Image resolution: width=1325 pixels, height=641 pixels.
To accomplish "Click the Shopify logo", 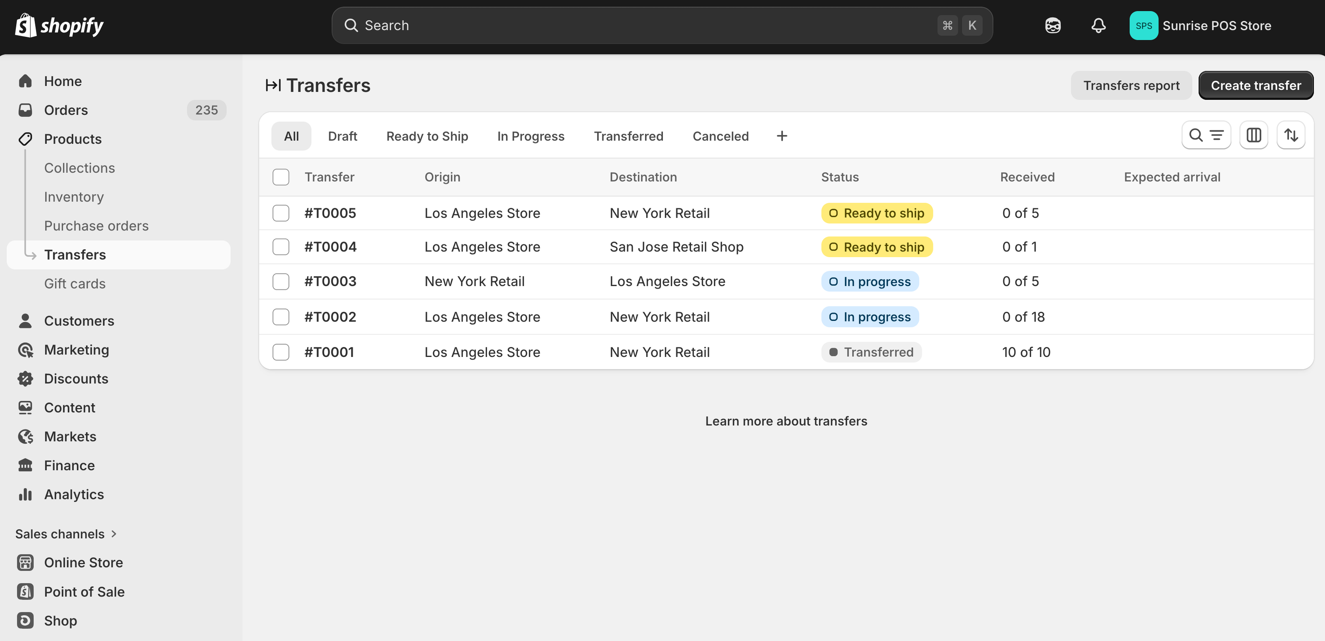I will tap(59, 26).
